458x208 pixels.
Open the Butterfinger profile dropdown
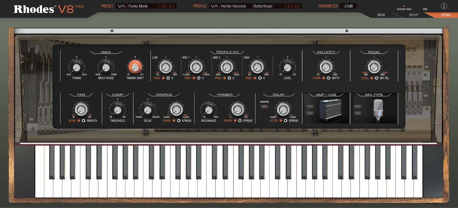269,6
